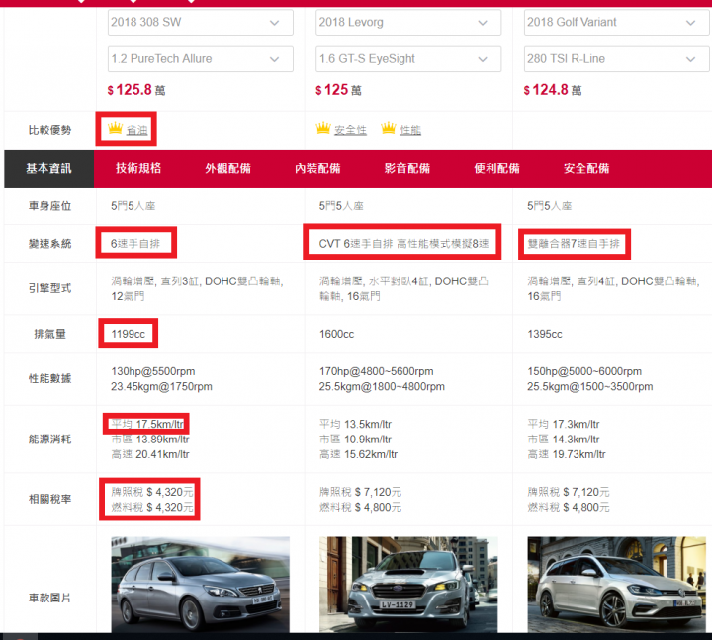Select the 1395cc displacement value
The width and height of the screenshot is (712, 640).
coord(545,334)
